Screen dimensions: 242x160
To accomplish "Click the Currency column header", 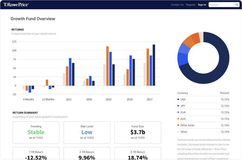I will pyautogui.click(x=182, y=93).
